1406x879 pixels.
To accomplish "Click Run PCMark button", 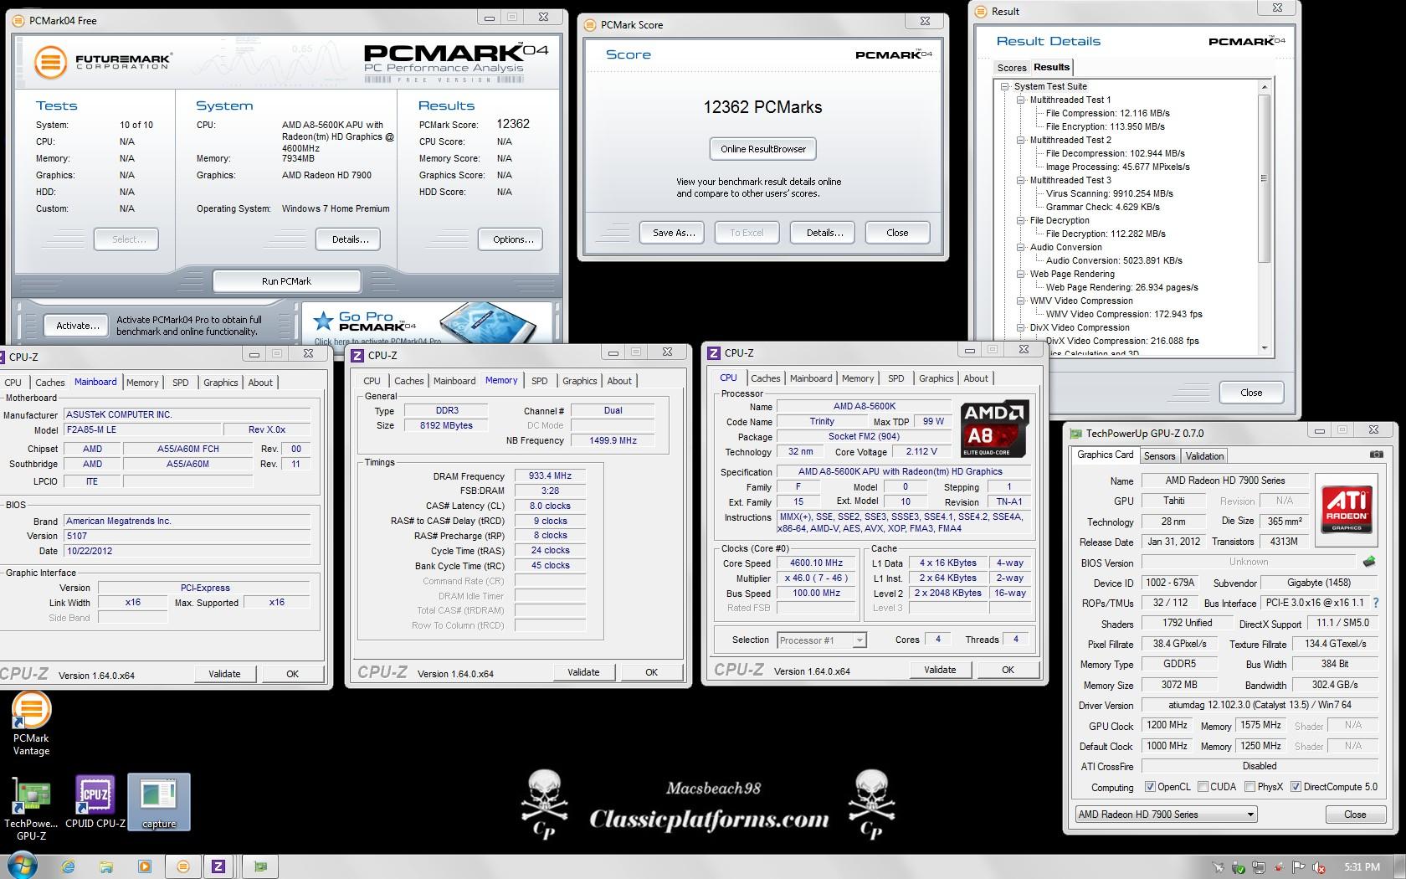I will coord(286,281).
